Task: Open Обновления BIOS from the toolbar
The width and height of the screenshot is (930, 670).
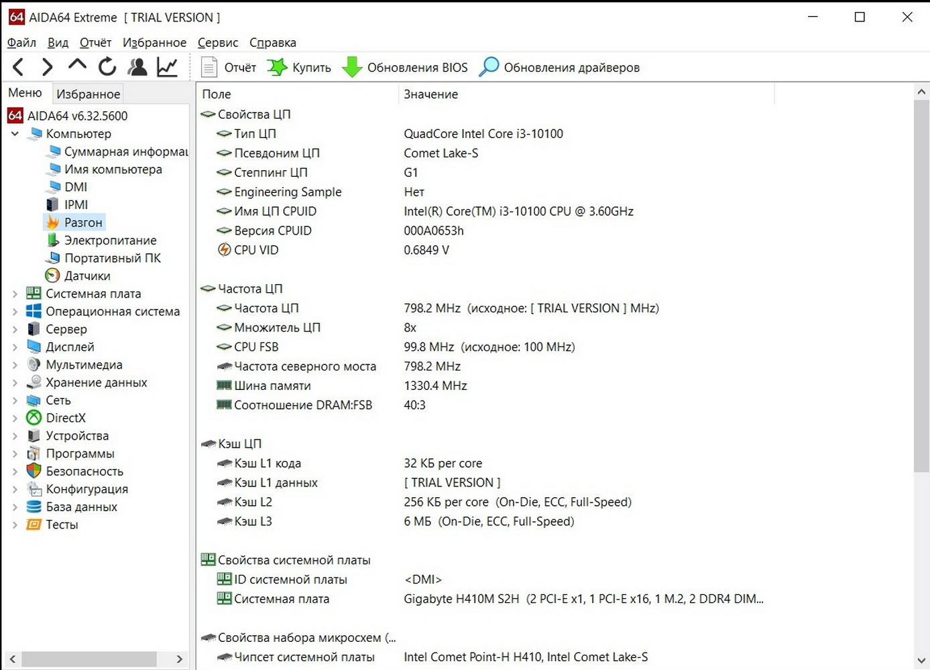Action: tap(405, 67)
